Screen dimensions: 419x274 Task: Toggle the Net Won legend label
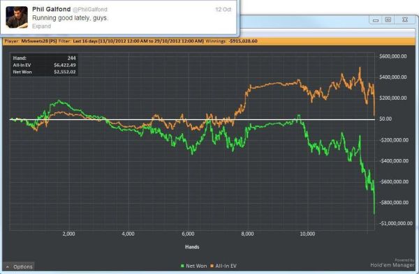(196, 266)
